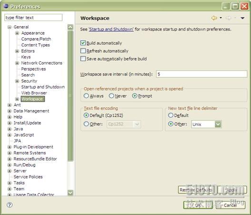Click the Eclipse icon in the title bar

(x=6, y=6)
